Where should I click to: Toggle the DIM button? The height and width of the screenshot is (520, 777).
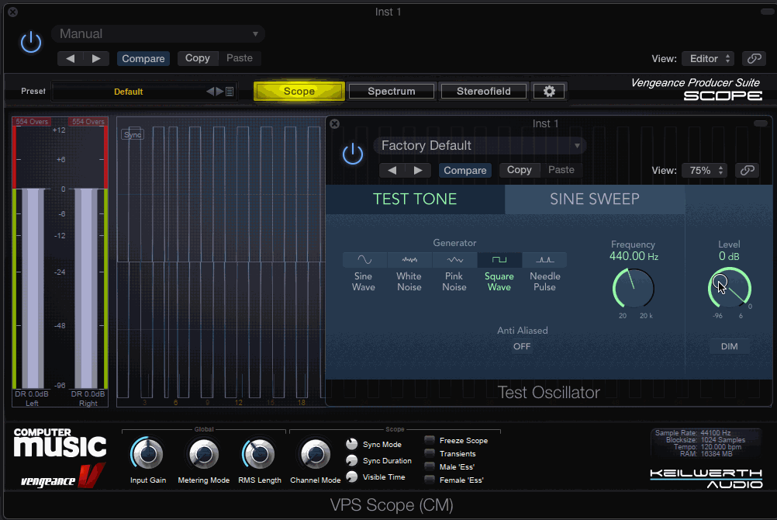(x=729, y=346)
